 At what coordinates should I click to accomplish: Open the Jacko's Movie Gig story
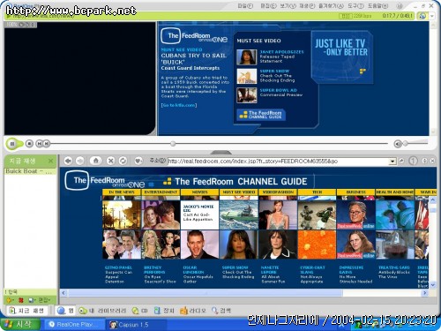199,215
